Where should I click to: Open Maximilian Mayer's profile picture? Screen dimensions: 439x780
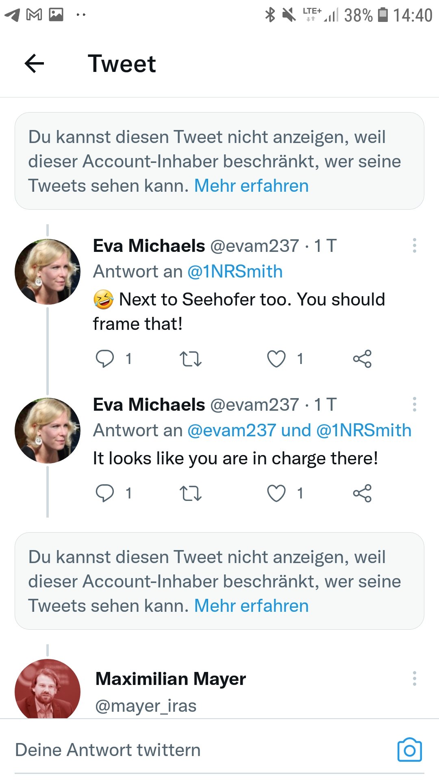pyautogui.click(x=48, y=689)
